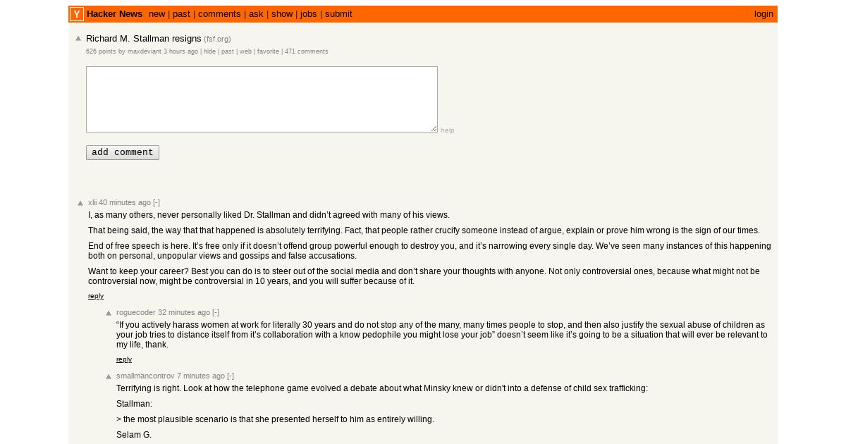Open the formatting 'help' link
The width and height of the screenshot is (846, 444).
(x=448, y=130)
